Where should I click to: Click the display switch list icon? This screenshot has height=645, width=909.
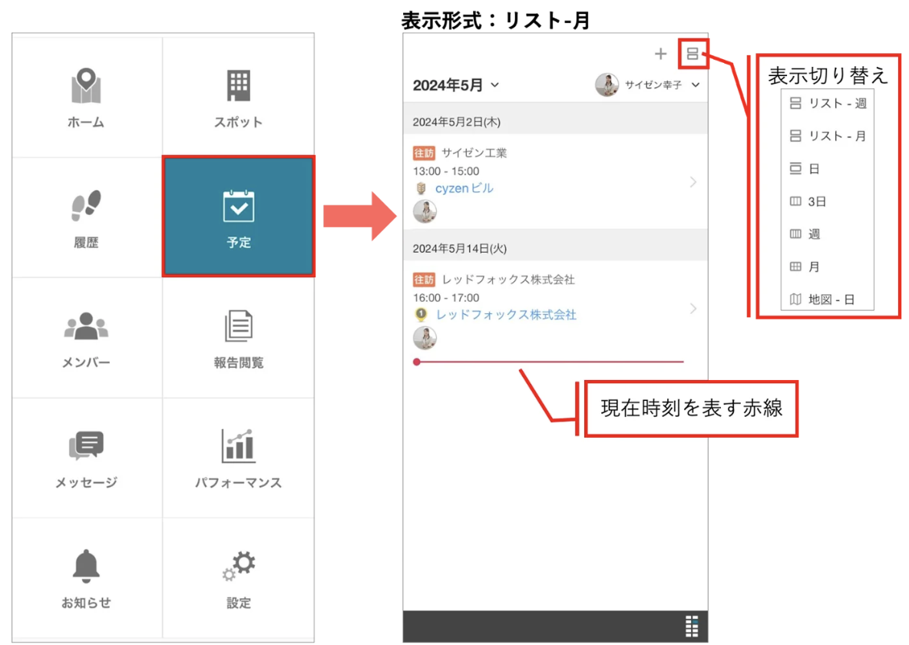tap(692, 54)
